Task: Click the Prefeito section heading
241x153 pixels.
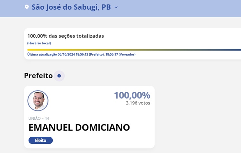Action: pyautogui.click(x=38, y=76)
